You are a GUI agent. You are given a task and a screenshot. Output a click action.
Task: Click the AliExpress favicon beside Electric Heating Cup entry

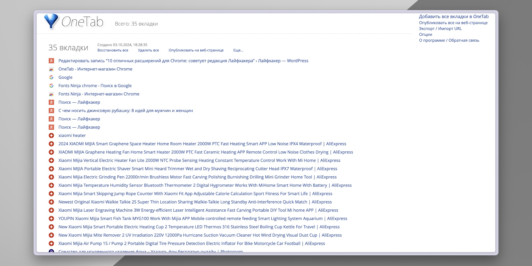51,227
